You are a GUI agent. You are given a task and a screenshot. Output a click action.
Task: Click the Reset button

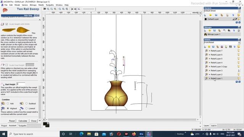12,121
